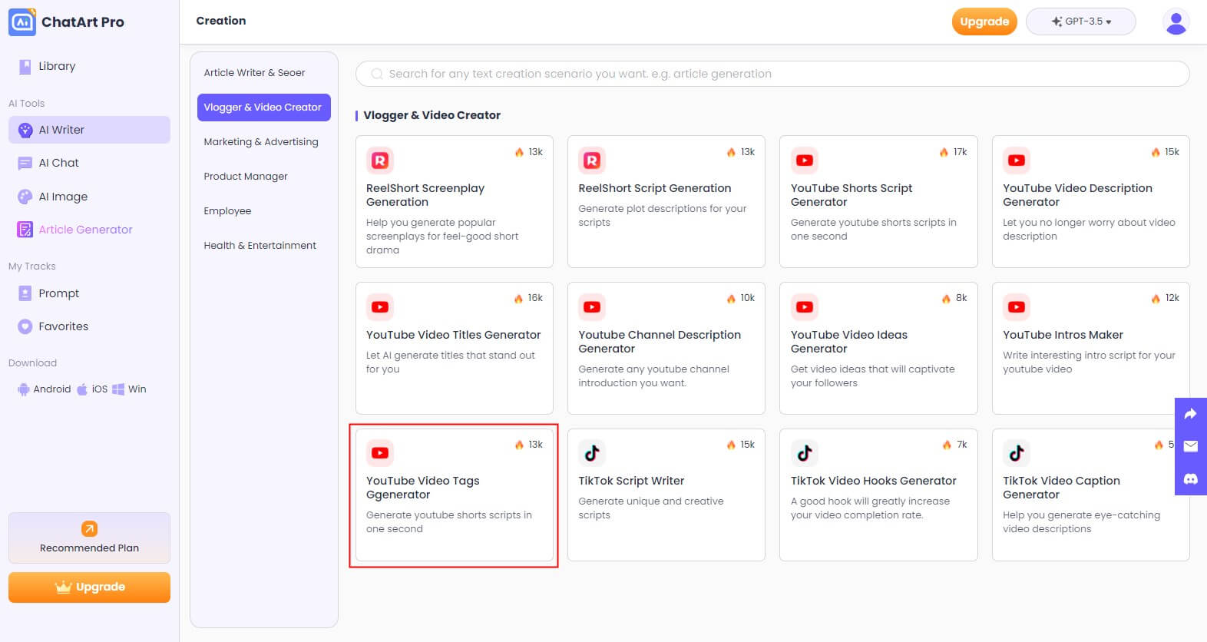The width and height of the screenshot is (1207, 642).
Task: Click the orange Upgrade button in header
Action: (984, 22)
